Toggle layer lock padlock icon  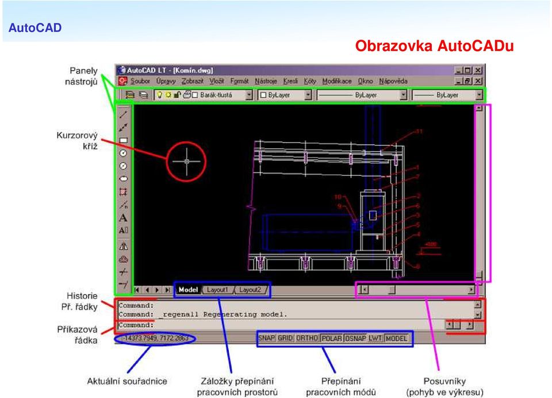coord(178,95)
